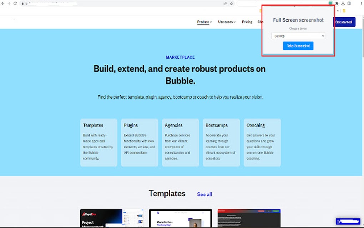Open the See all templates link
Viewport: 364px width, 228px height.
(x=204, y=194)
